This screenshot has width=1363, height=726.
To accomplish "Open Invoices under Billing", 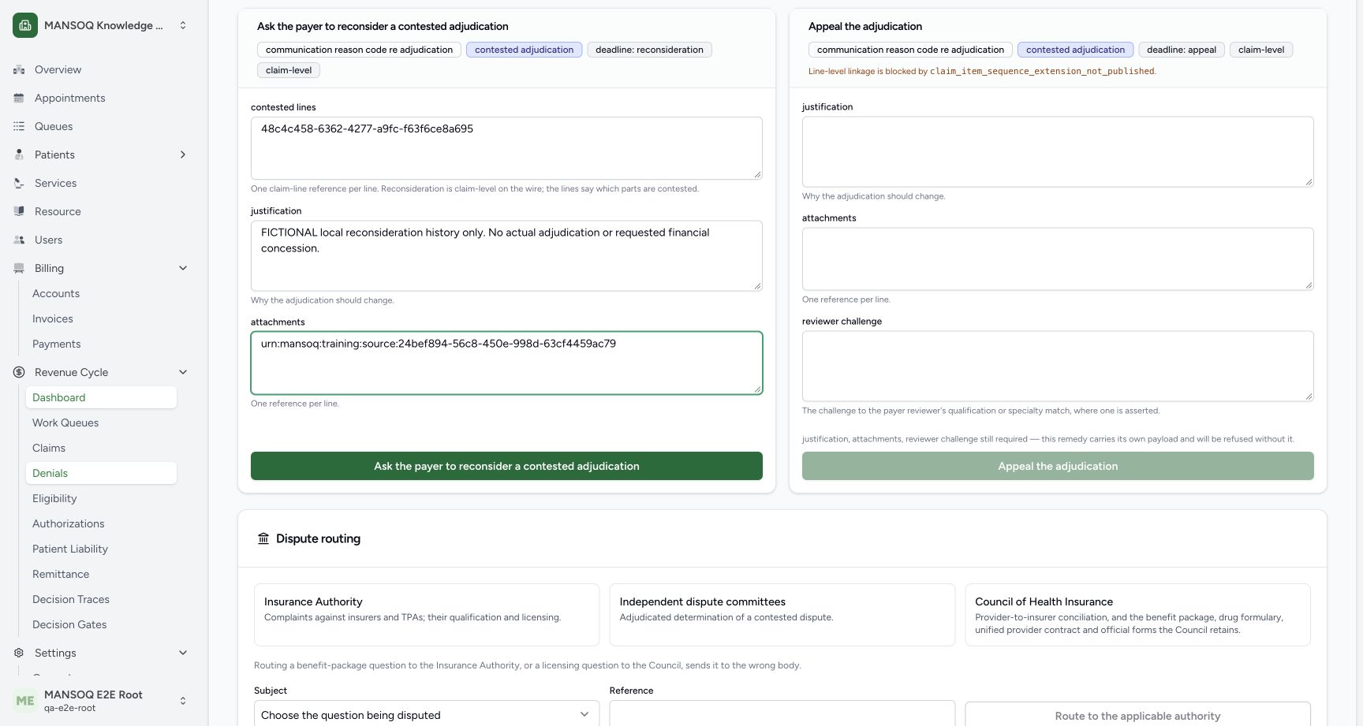I will click(x=101, y=318).
